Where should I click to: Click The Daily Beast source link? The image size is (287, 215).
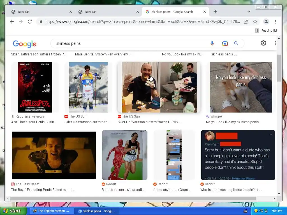[x=25, y=184]
